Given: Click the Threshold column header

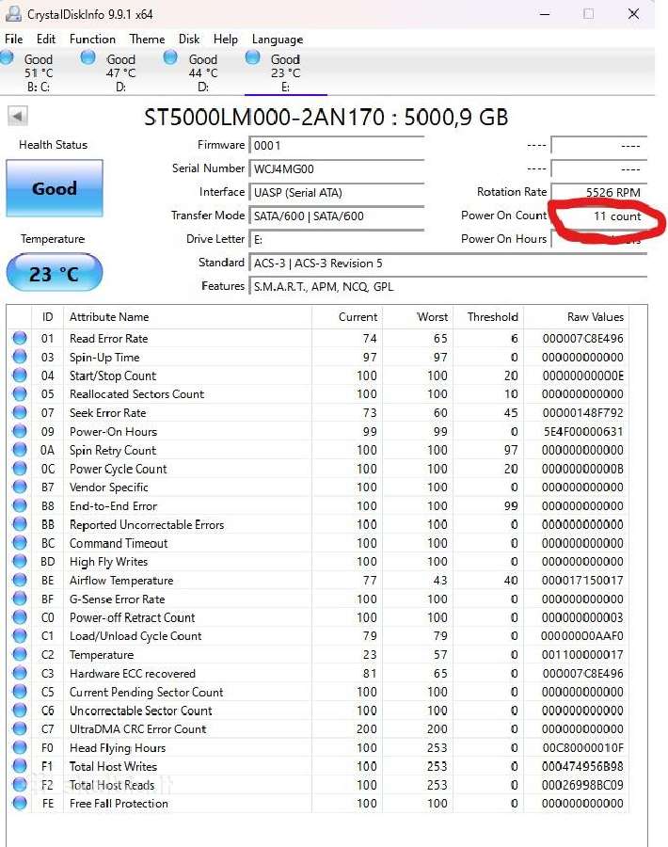Looking at the screenshot, I should click(488, 317).
